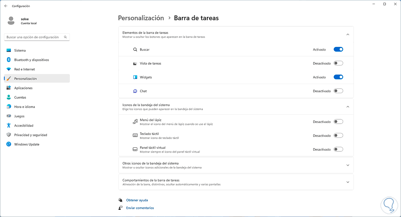Expand Comportamientos de la barra de tareas
This screenshot has height=217, width=401.
[348, 182]
